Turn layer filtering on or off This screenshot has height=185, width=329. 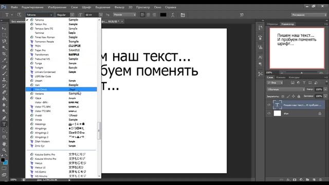click(x=326, y=83)
